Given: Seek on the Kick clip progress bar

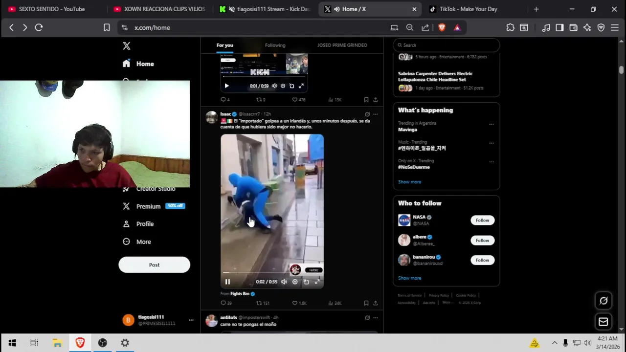Looking at the screenshot, I should click(265, 77).
